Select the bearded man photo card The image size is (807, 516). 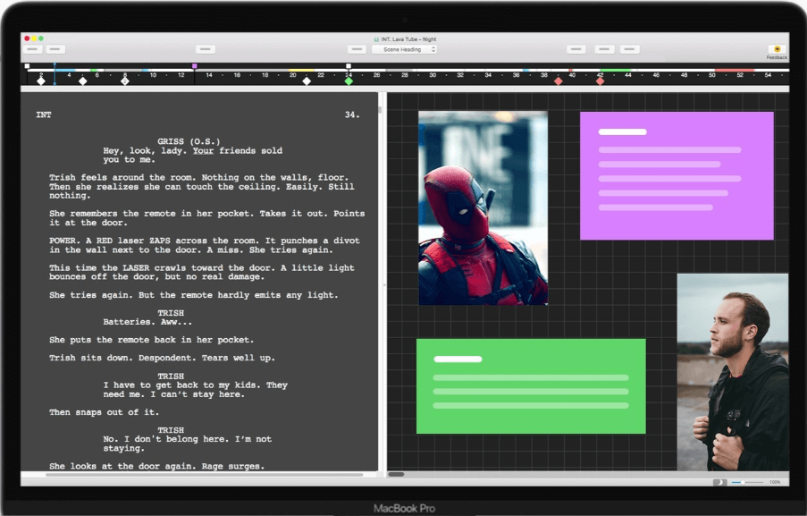732,371
